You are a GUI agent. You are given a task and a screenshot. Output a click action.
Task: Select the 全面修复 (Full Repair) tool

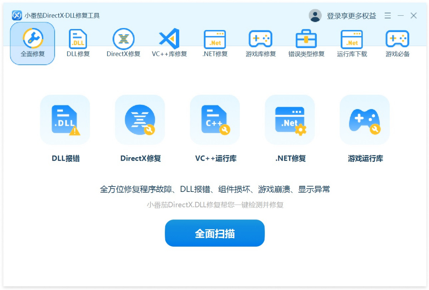32,43
